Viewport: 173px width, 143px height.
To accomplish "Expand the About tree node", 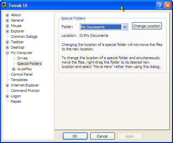I will click(7, 15).
